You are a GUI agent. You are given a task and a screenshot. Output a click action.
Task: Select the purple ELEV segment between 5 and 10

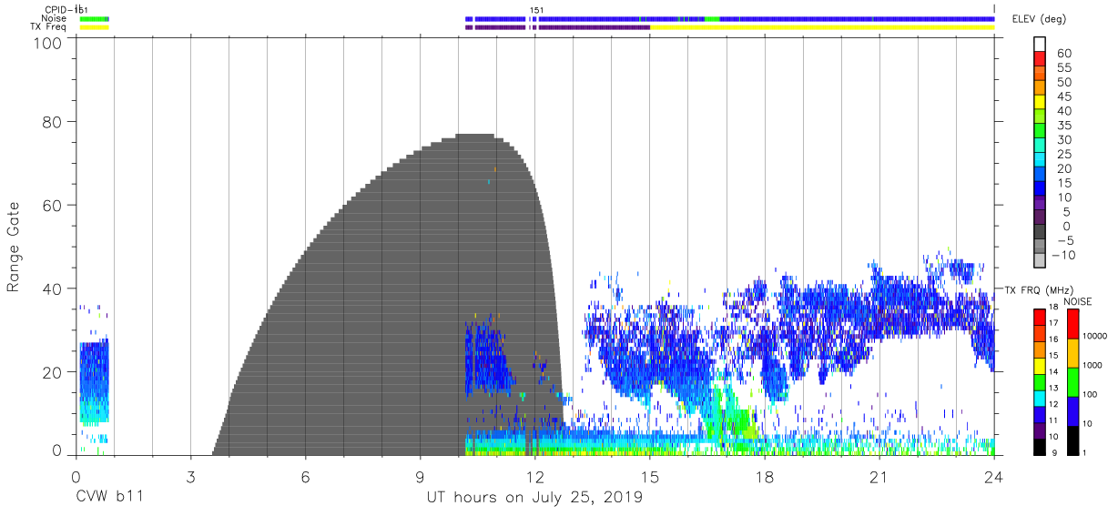click(1042, 205)
